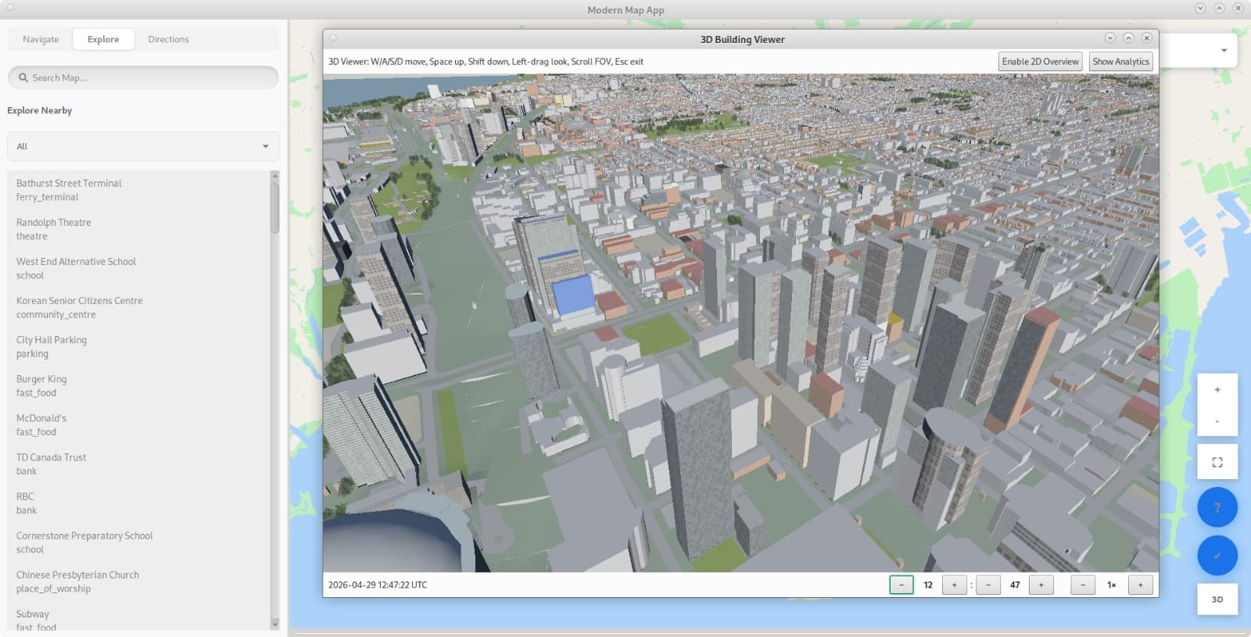Click the UTC timestamp in viewer status bar
The image size is (1251, 637).
click(378, 585)
